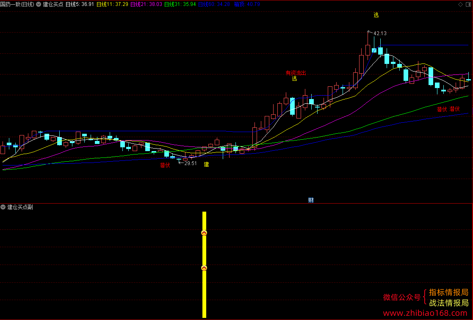Click the upper red arrow on yellow bar
The image size is (473, 320).
coord(204,232)
